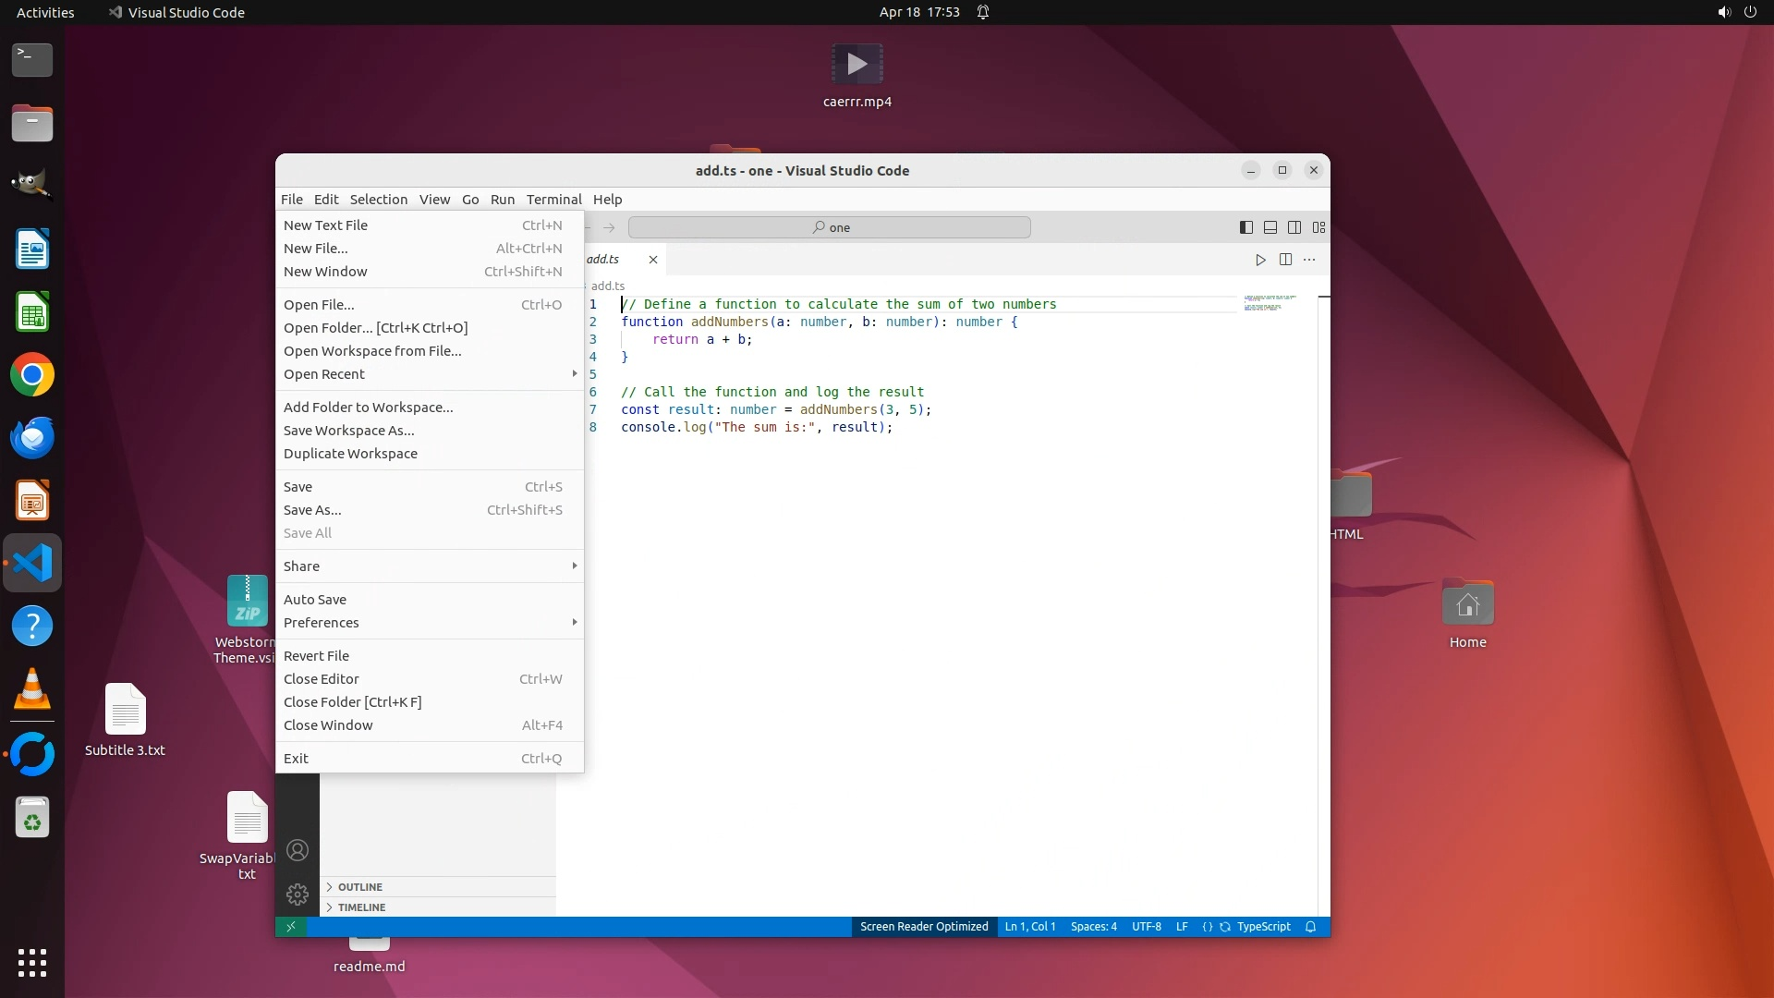1774x998 pixels.
Task: Click TypeScript language mode in status bar
Action: click(x=1263, y=927)
